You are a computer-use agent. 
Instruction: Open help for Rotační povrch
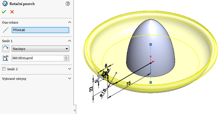[68, 4]
